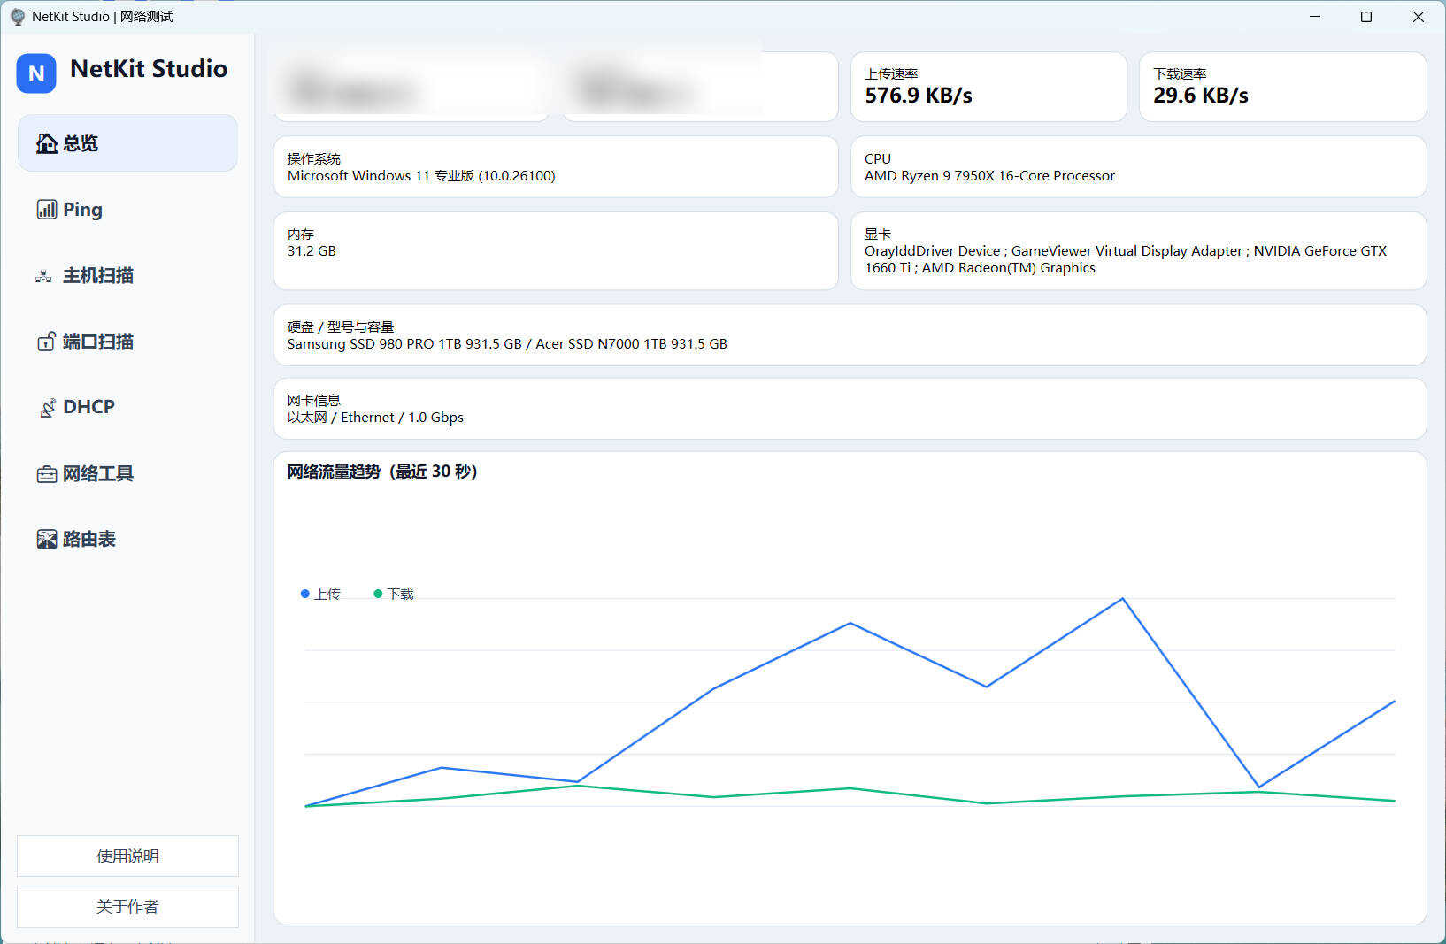Click the 上传速率 statistics card
Viewport: 1446px width, 944px height.
(988, 87)
